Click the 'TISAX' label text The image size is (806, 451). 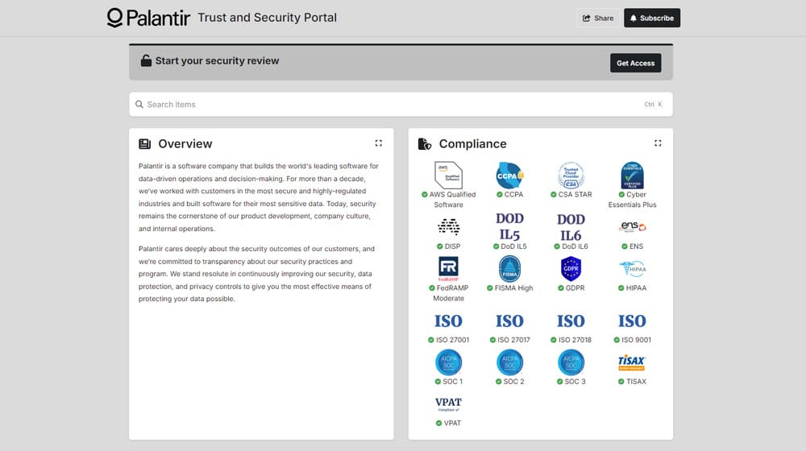point(637,381)
